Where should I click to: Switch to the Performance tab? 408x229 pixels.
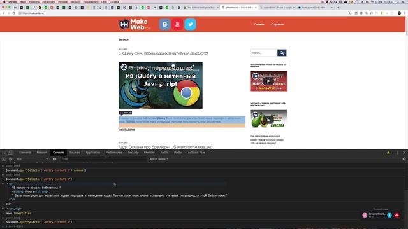pos(114,153)
